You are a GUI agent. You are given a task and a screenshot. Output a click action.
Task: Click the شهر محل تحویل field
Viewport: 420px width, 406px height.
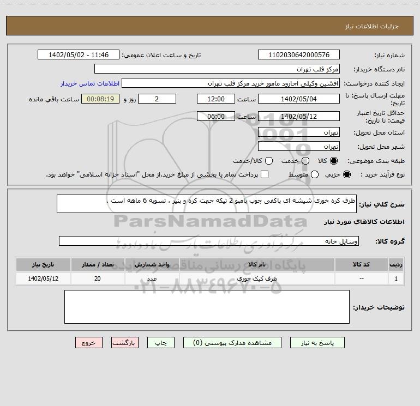pyautogui.click(x=299, y=147)
